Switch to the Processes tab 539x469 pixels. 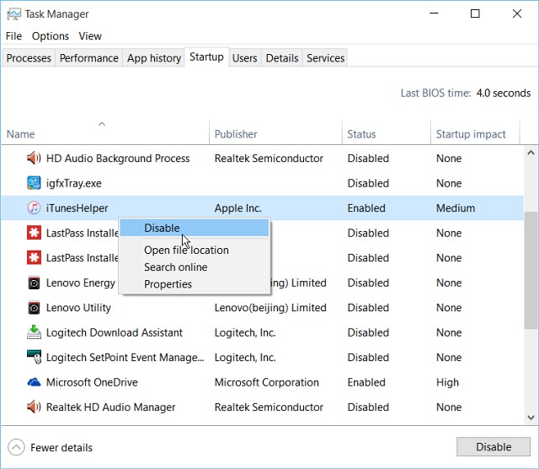(29, 58)
